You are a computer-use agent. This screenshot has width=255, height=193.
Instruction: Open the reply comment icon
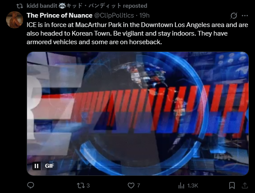30,185
